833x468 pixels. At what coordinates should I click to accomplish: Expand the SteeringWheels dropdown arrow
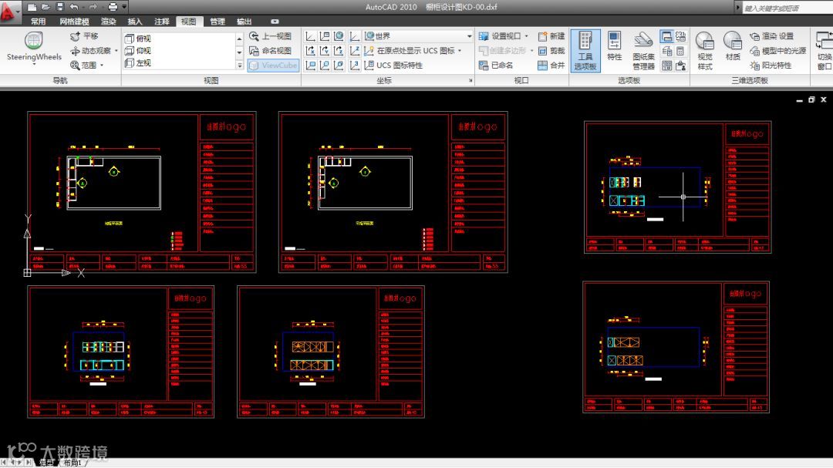[34, 63]
